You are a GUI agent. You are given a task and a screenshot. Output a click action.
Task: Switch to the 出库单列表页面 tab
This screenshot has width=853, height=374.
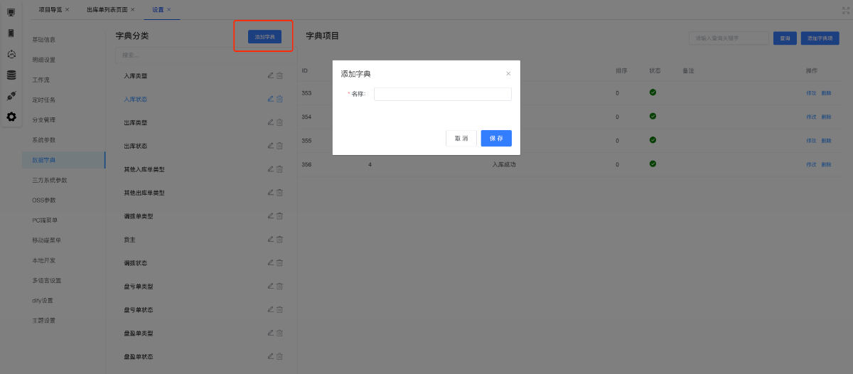(x=107, y=10)
